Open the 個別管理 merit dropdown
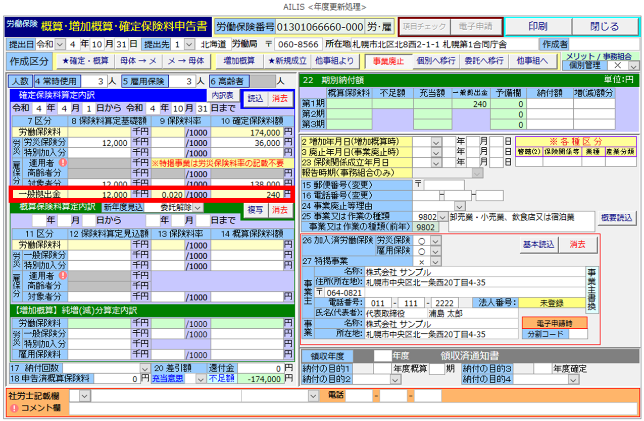Image resolution: width=644 pixels, height=421 pixels. (x=633, y=66)
